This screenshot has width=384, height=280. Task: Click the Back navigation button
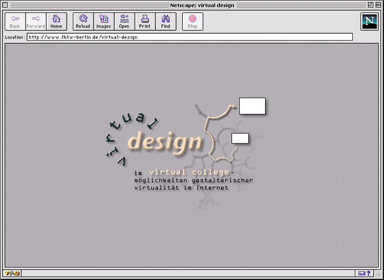pyautogui.click(x=15, y=21)
